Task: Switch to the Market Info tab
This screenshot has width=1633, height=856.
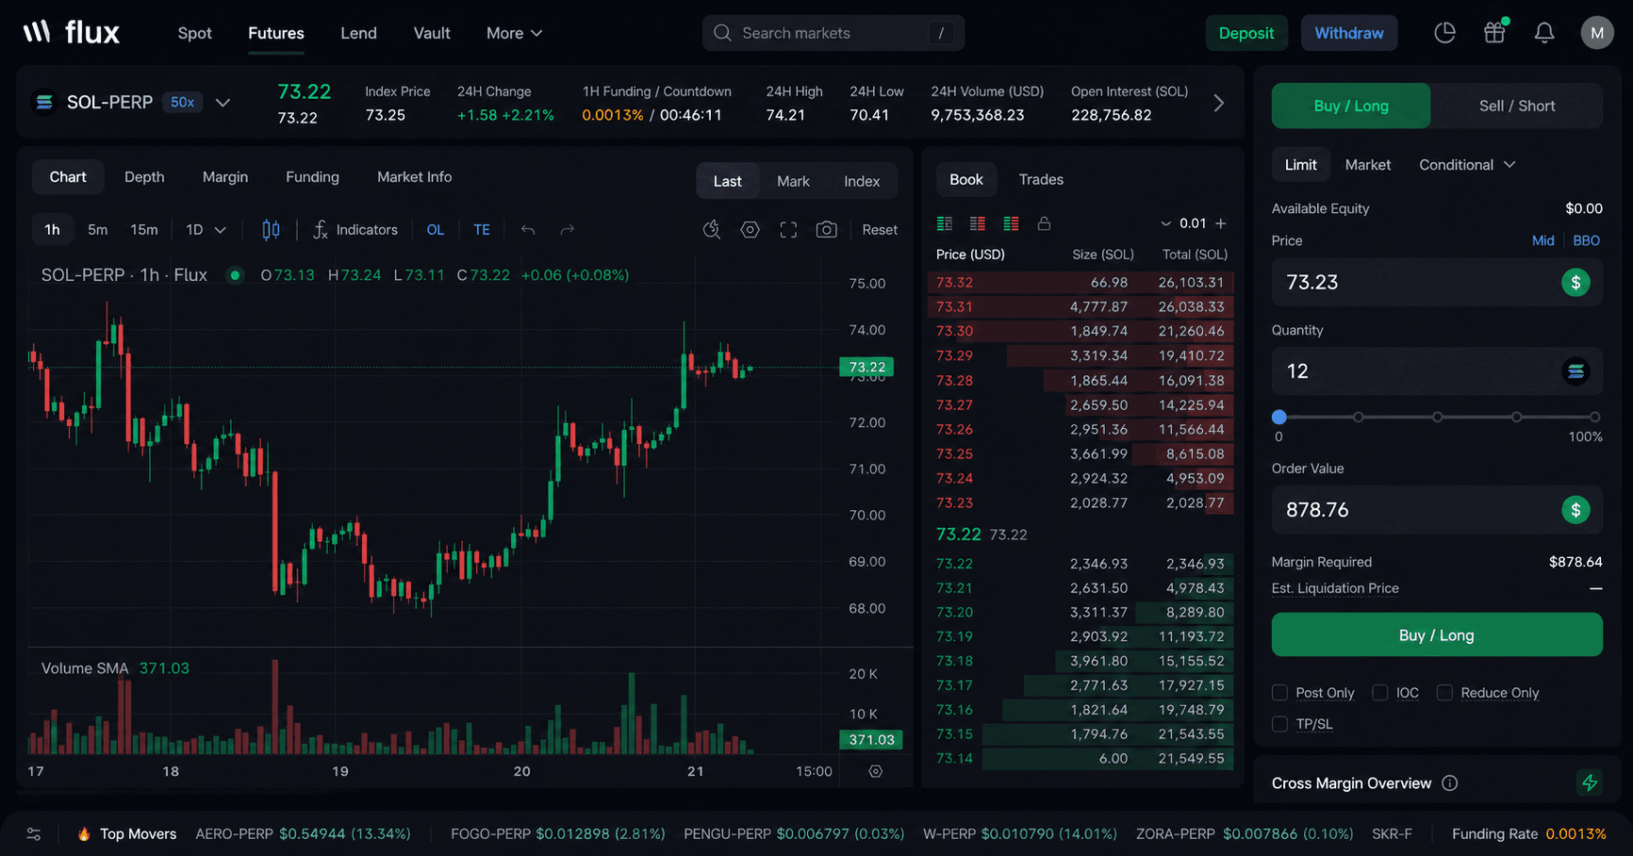Action: point(415,177)
